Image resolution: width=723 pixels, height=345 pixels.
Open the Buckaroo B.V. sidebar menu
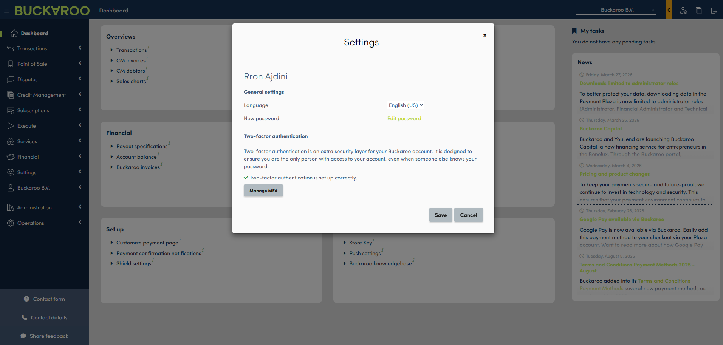[x=45, y=188]
